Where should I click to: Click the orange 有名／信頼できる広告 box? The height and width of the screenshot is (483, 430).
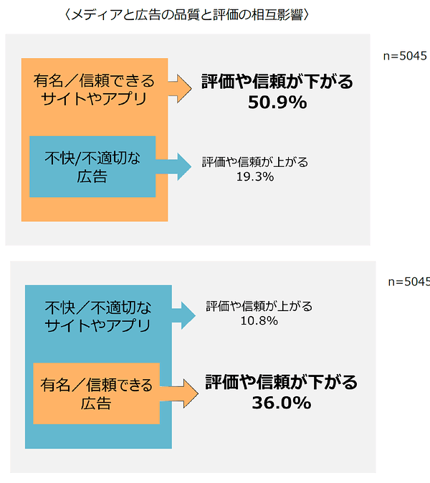97,393
